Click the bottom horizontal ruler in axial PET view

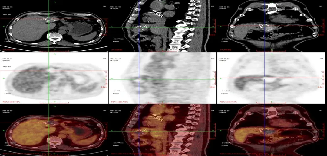(55, 102)
